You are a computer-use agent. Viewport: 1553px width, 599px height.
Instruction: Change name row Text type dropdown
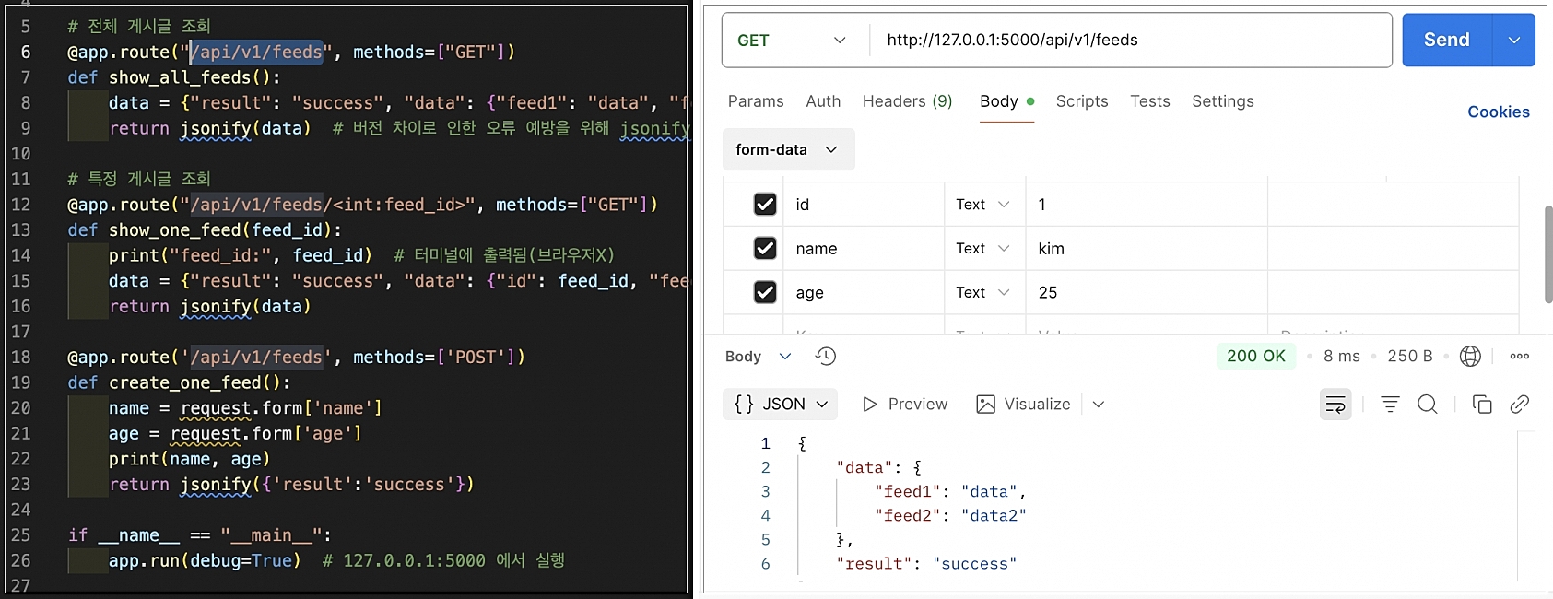pyautogui.click(x=983, y=249)
